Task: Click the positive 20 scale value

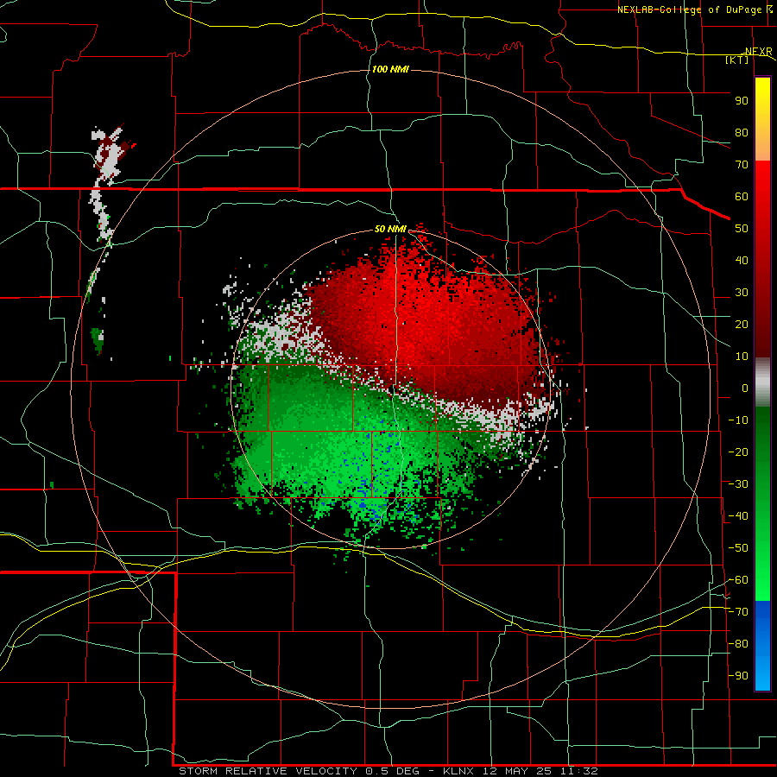Action: coord(742,324)
